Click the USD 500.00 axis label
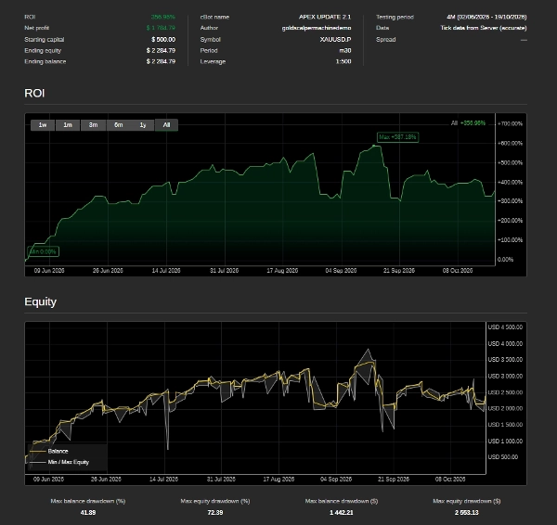557x525 pixels. tap(502, 457)
